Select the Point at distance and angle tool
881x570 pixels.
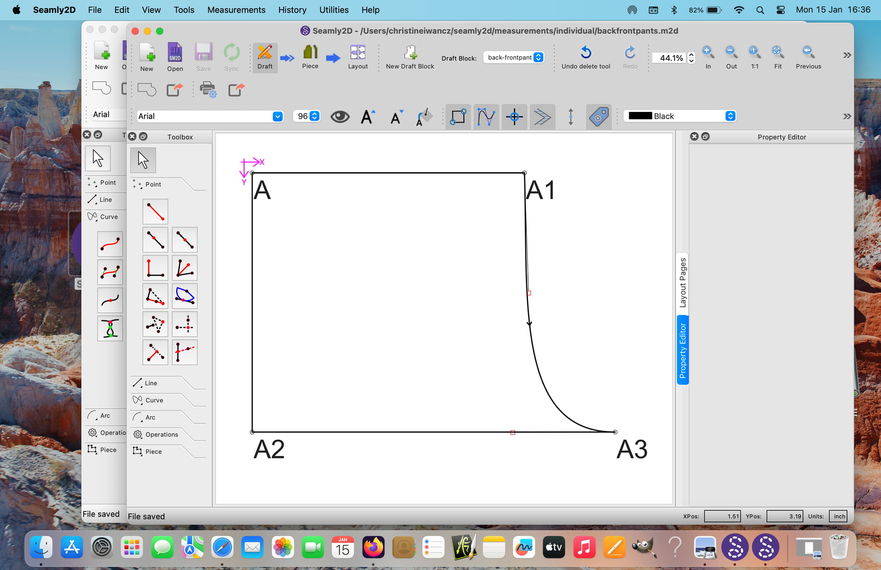tap(155, 211)
